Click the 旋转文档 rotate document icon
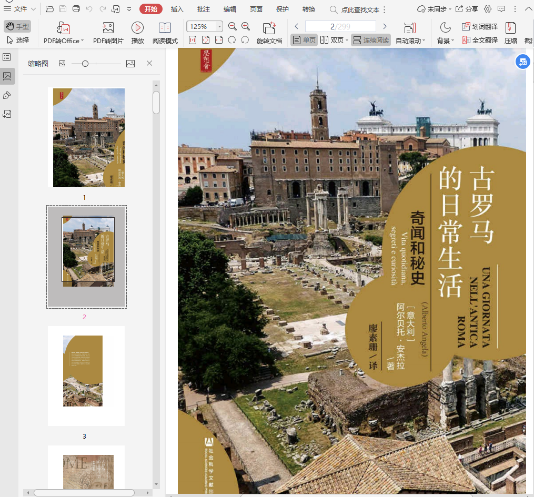This screenshot has height=497, width=534. [x=269, y=28]
